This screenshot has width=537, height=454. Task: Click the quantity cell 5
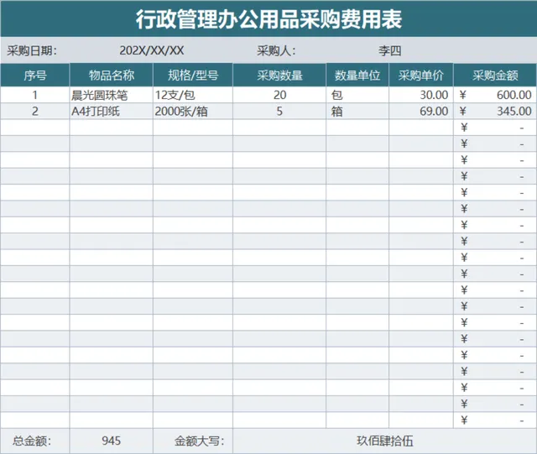(x=279, y=112)
